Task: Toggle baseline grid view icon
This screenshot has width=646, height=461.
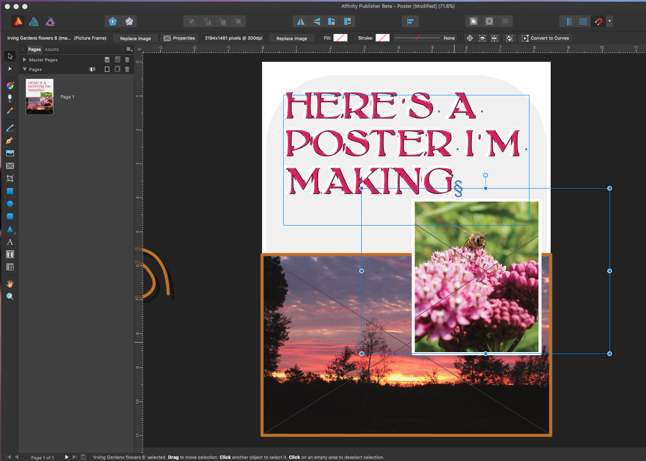Action: point(583,21)
